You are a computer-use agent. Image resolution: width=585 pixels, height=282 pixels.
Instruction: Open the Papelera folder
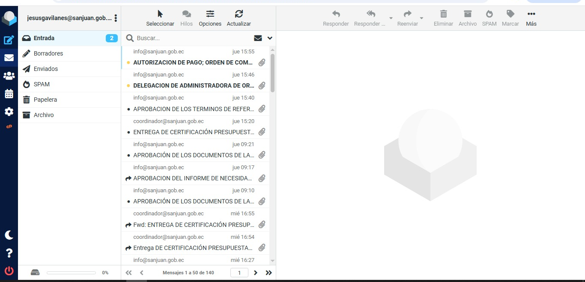pos(45,100)
